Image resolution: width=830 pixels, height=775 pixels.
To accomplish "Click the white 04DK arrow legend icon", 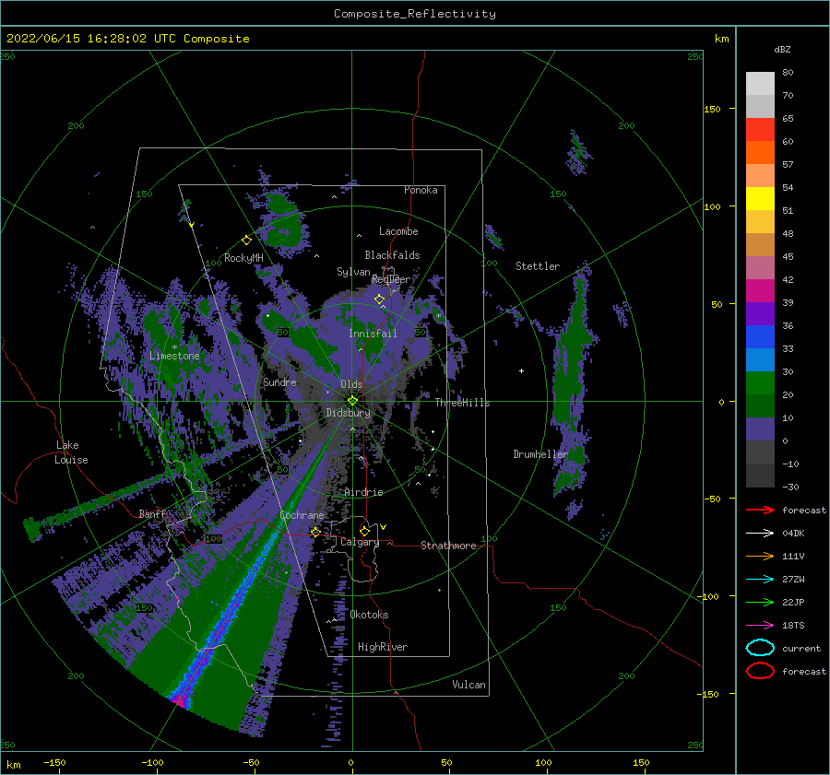I will [x=760, y=534].
